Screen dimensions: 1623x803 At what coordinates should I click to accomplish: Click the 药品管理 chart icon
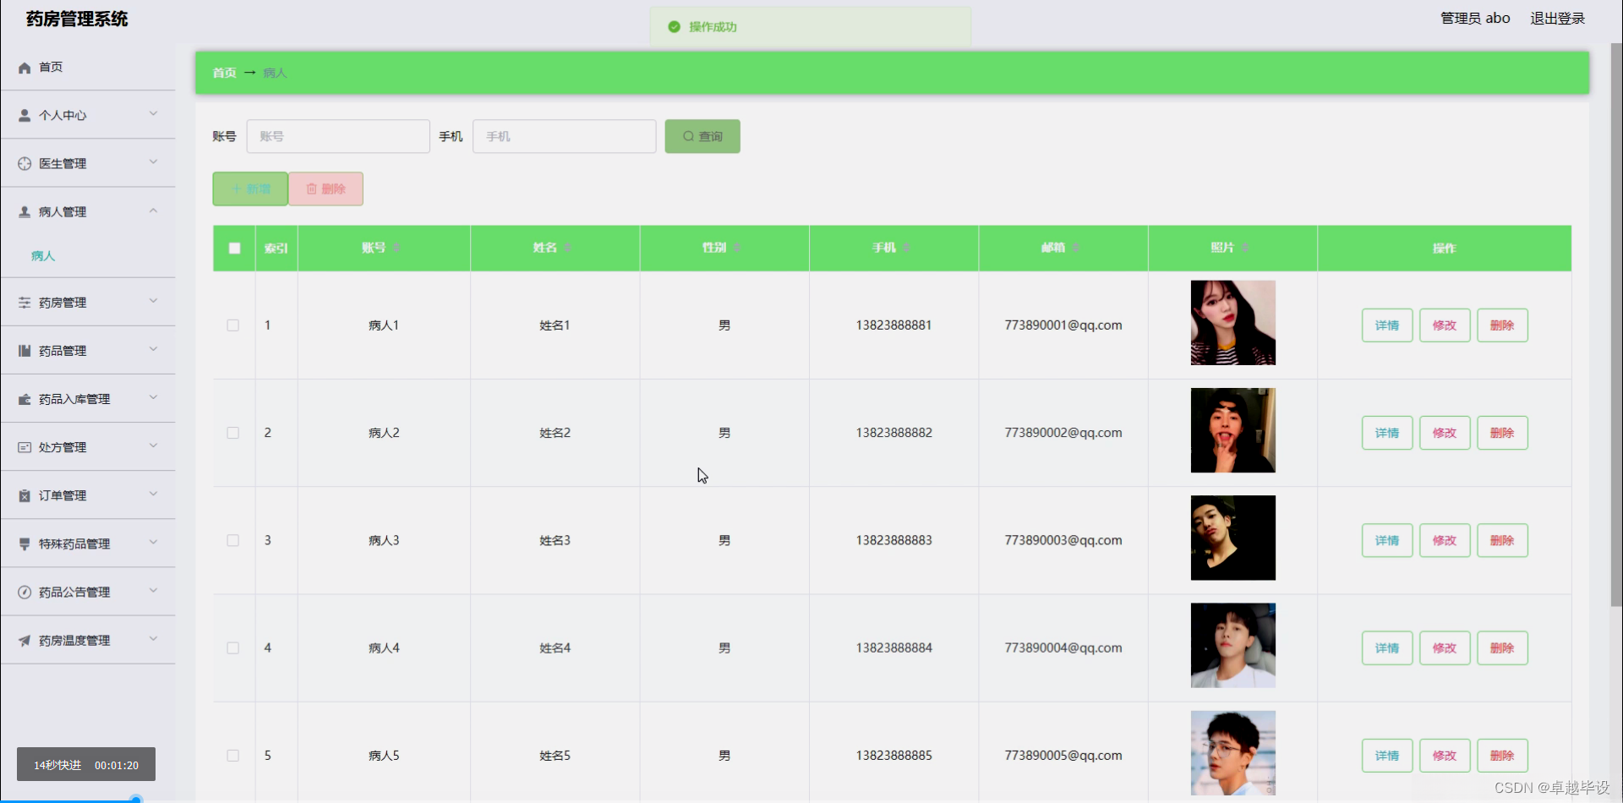(x=24, y=350)
